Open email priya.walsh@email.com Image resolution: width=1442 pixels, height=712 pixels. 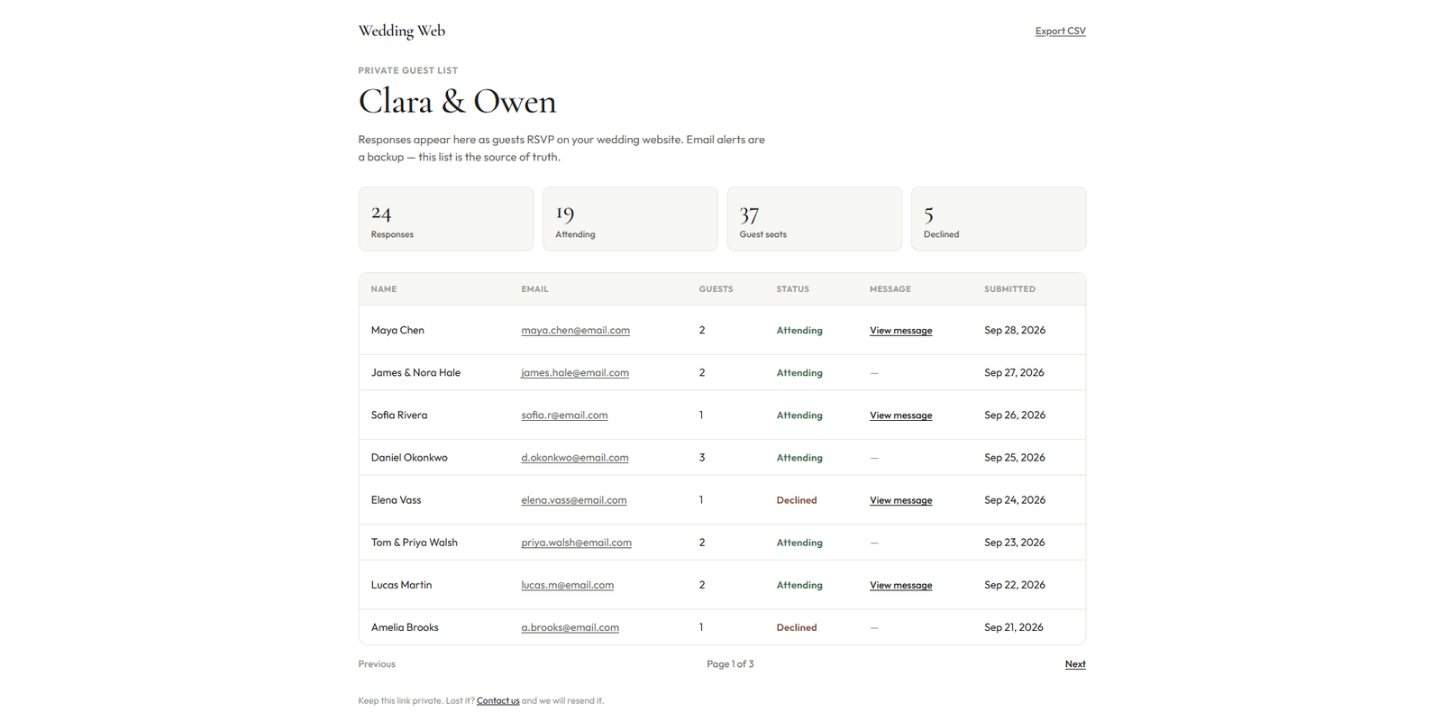pyautogui.click(x=576, y=542)
